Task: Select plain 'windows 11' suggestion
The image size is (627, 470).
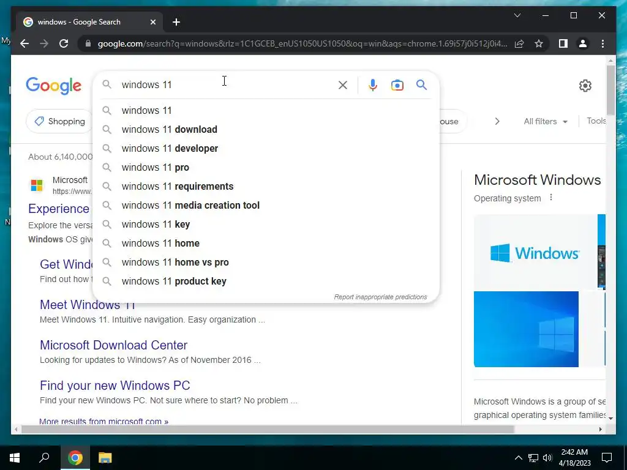Action: tap(266, 110)
